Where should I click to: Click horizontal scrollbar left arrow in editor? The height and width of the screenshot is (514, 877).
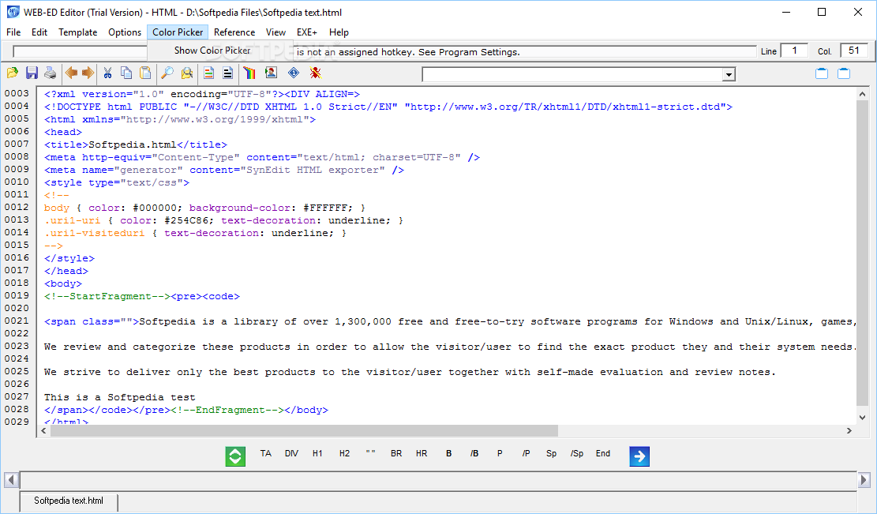tap(43, 430)
